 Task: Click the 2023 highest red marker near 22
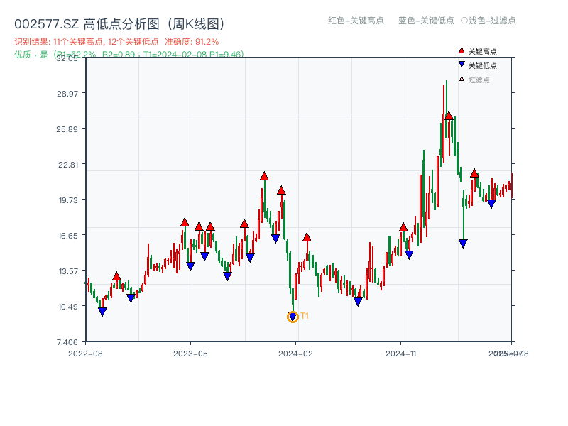[x=264, y=176]
